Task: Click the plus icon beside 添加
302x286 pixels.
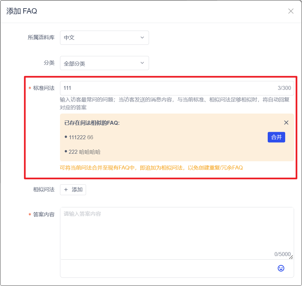Action: click(x=66, y=190)
